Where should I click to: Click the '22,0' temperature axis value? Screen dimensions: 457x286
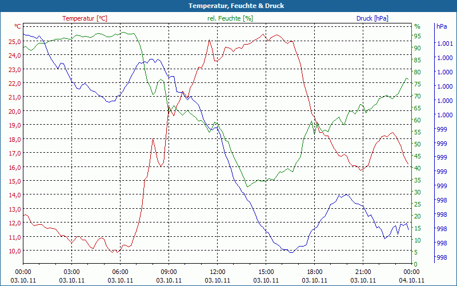click(15, 84)
